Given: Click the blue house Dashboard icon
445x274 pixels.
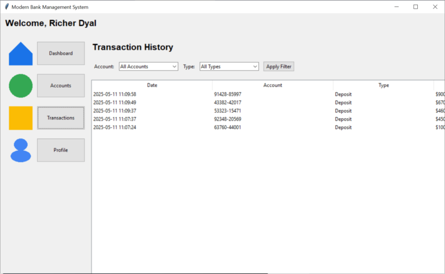Looking at the screenshot, I should (21, 54).
